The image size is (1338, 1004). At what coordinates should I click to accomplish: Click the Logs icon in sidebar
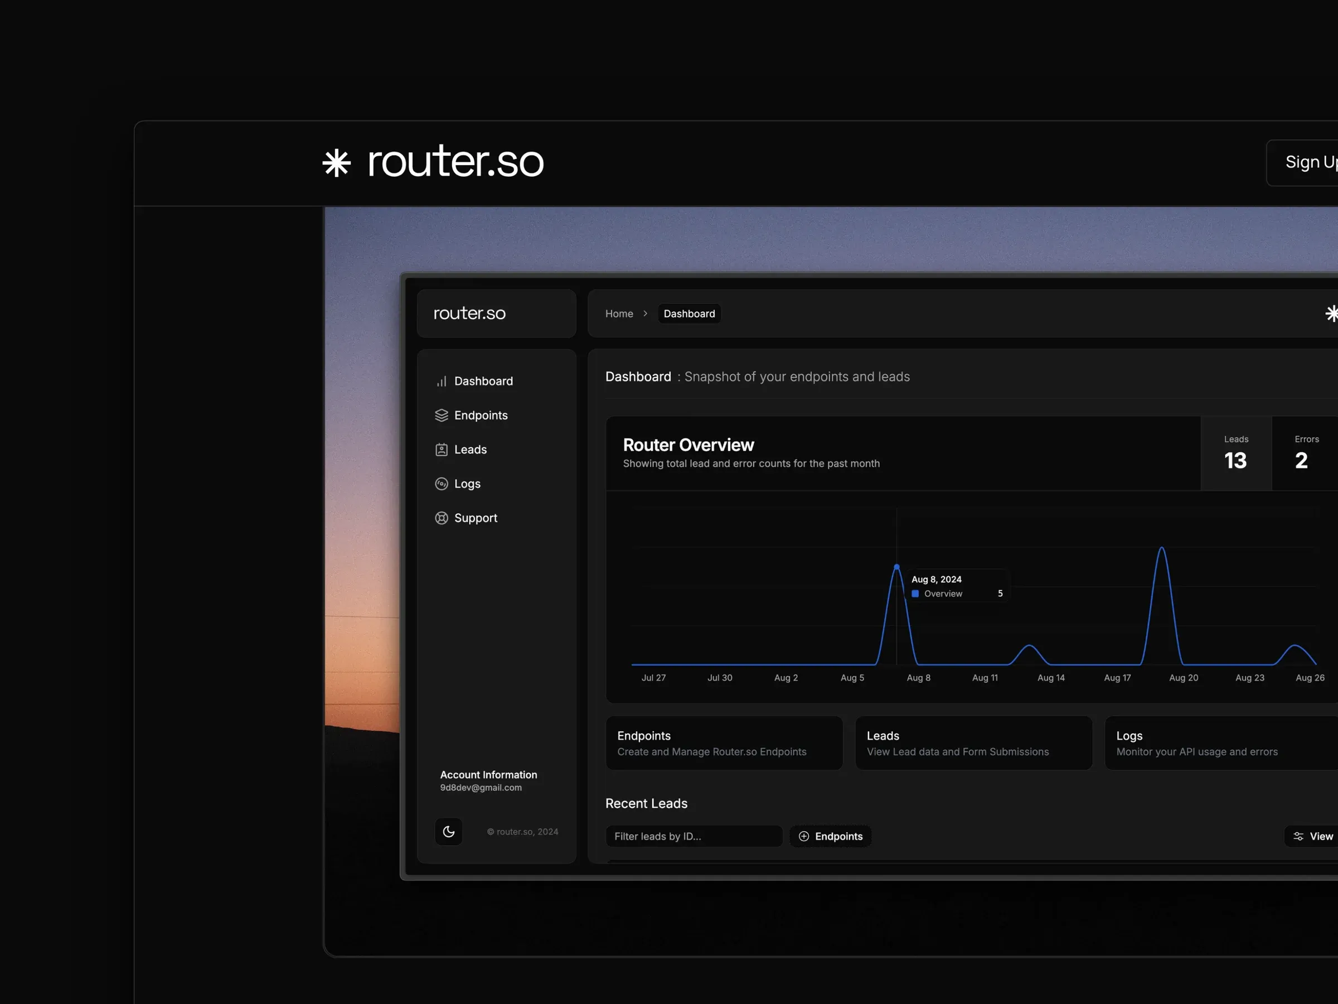pyautogui.click(x=442, y=484)
